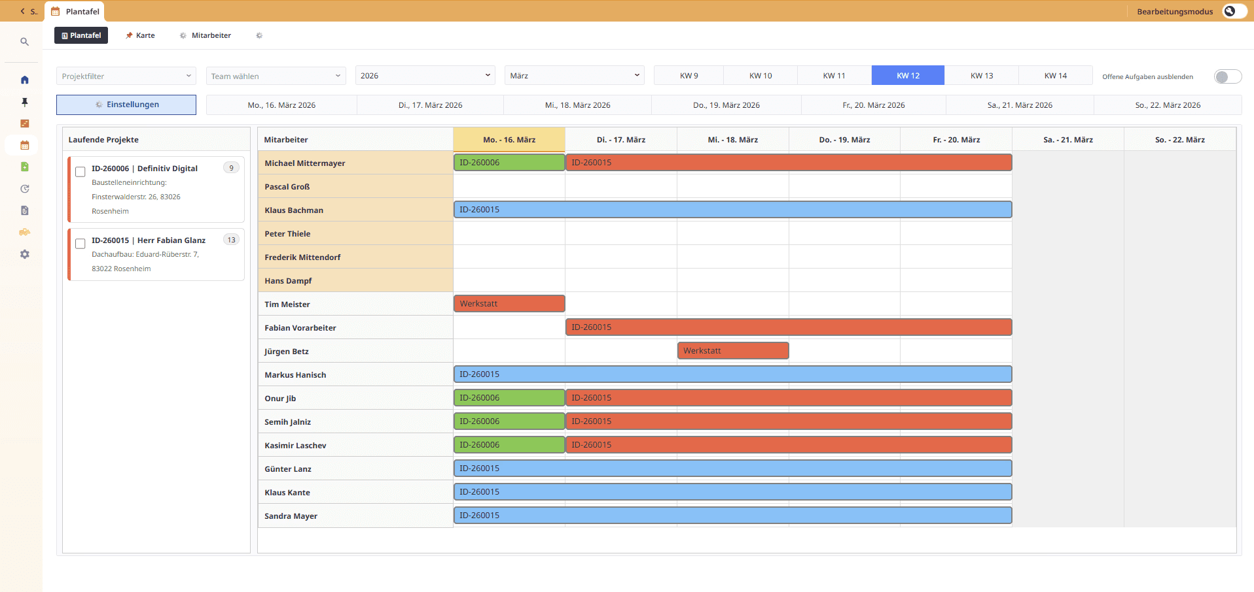Open the month dropdown showing März
Viewport: 1254px width, 592px height.
575,75
